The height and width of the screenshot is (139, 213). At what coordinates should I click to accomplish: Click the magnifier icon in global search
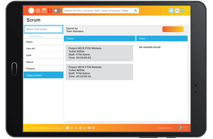click(x=136, y=11)
